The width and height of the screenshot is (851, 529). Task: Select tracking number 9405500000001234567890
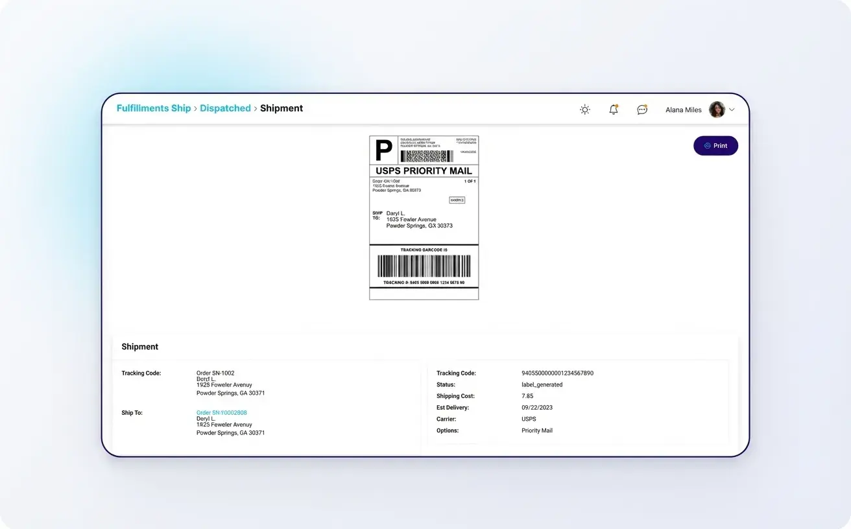(557, 373)
